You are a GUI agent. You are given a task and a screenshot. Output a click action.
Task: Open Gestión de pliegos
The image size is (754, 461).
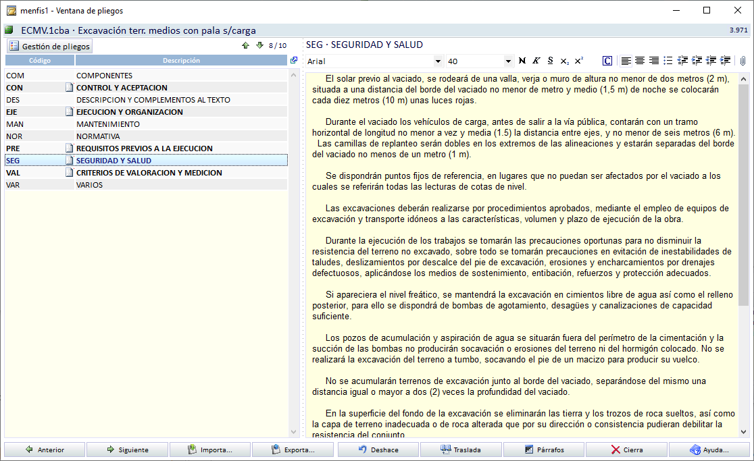pos(49,46)
